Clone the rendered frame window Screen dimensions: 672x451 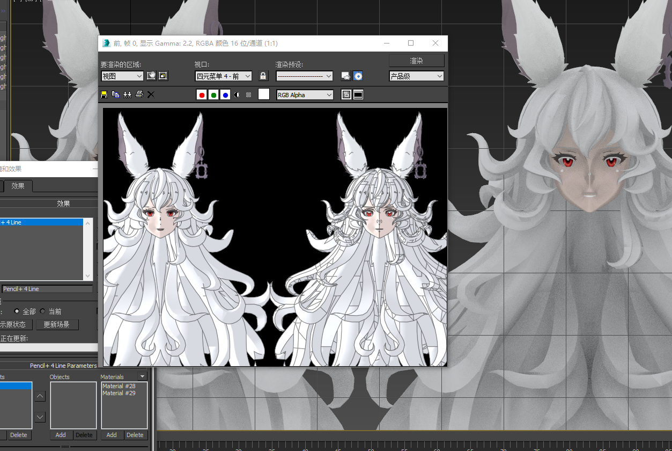[127, 94]
